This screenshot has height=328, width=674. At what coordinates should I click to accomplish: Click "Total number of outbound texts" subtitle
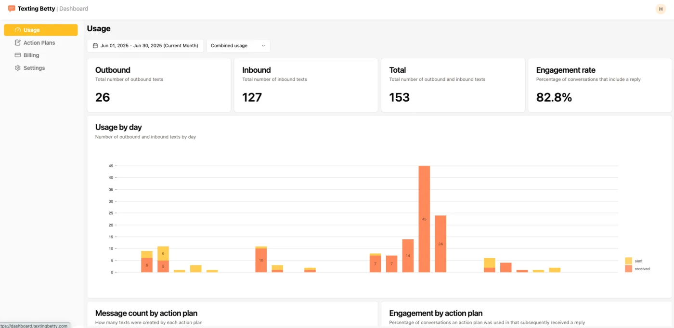click(129, 79)
